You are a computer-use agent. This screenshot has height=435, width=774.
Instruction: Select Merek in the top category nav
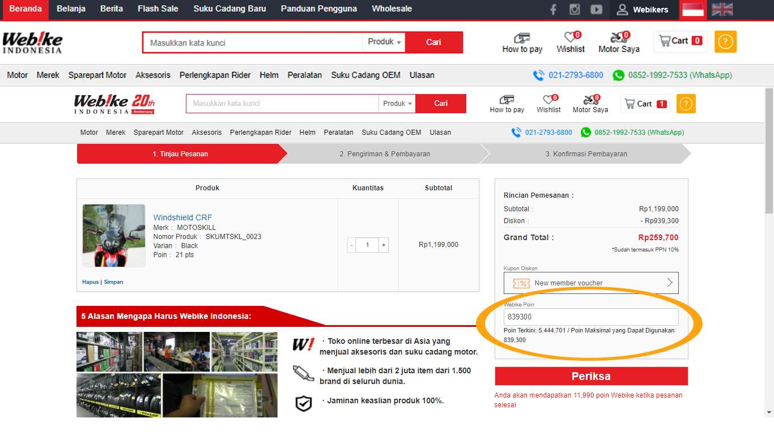(48, 75)
